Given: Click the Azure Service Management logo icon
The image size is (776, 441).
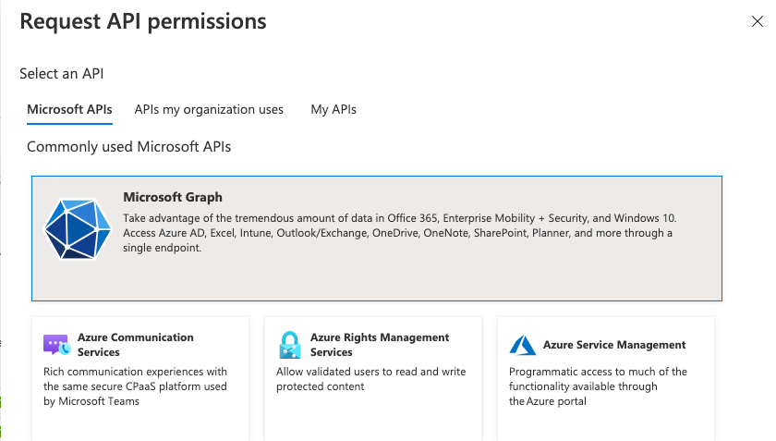Looking at the screenshot, I should (523, 345).
